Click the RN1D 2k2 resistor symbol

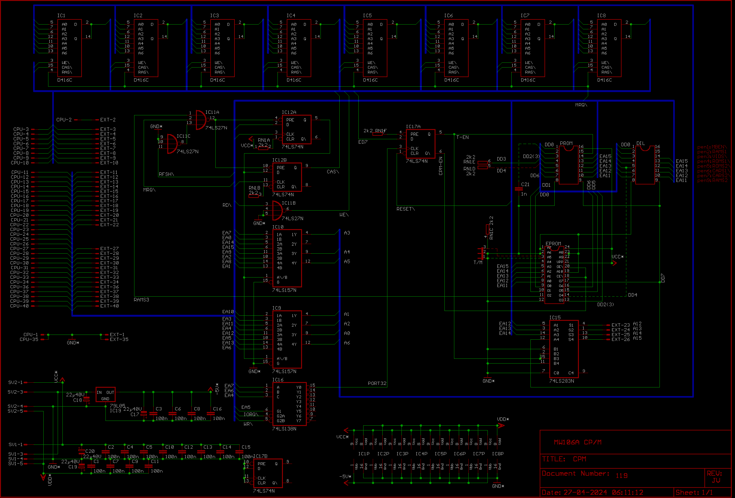483,167
